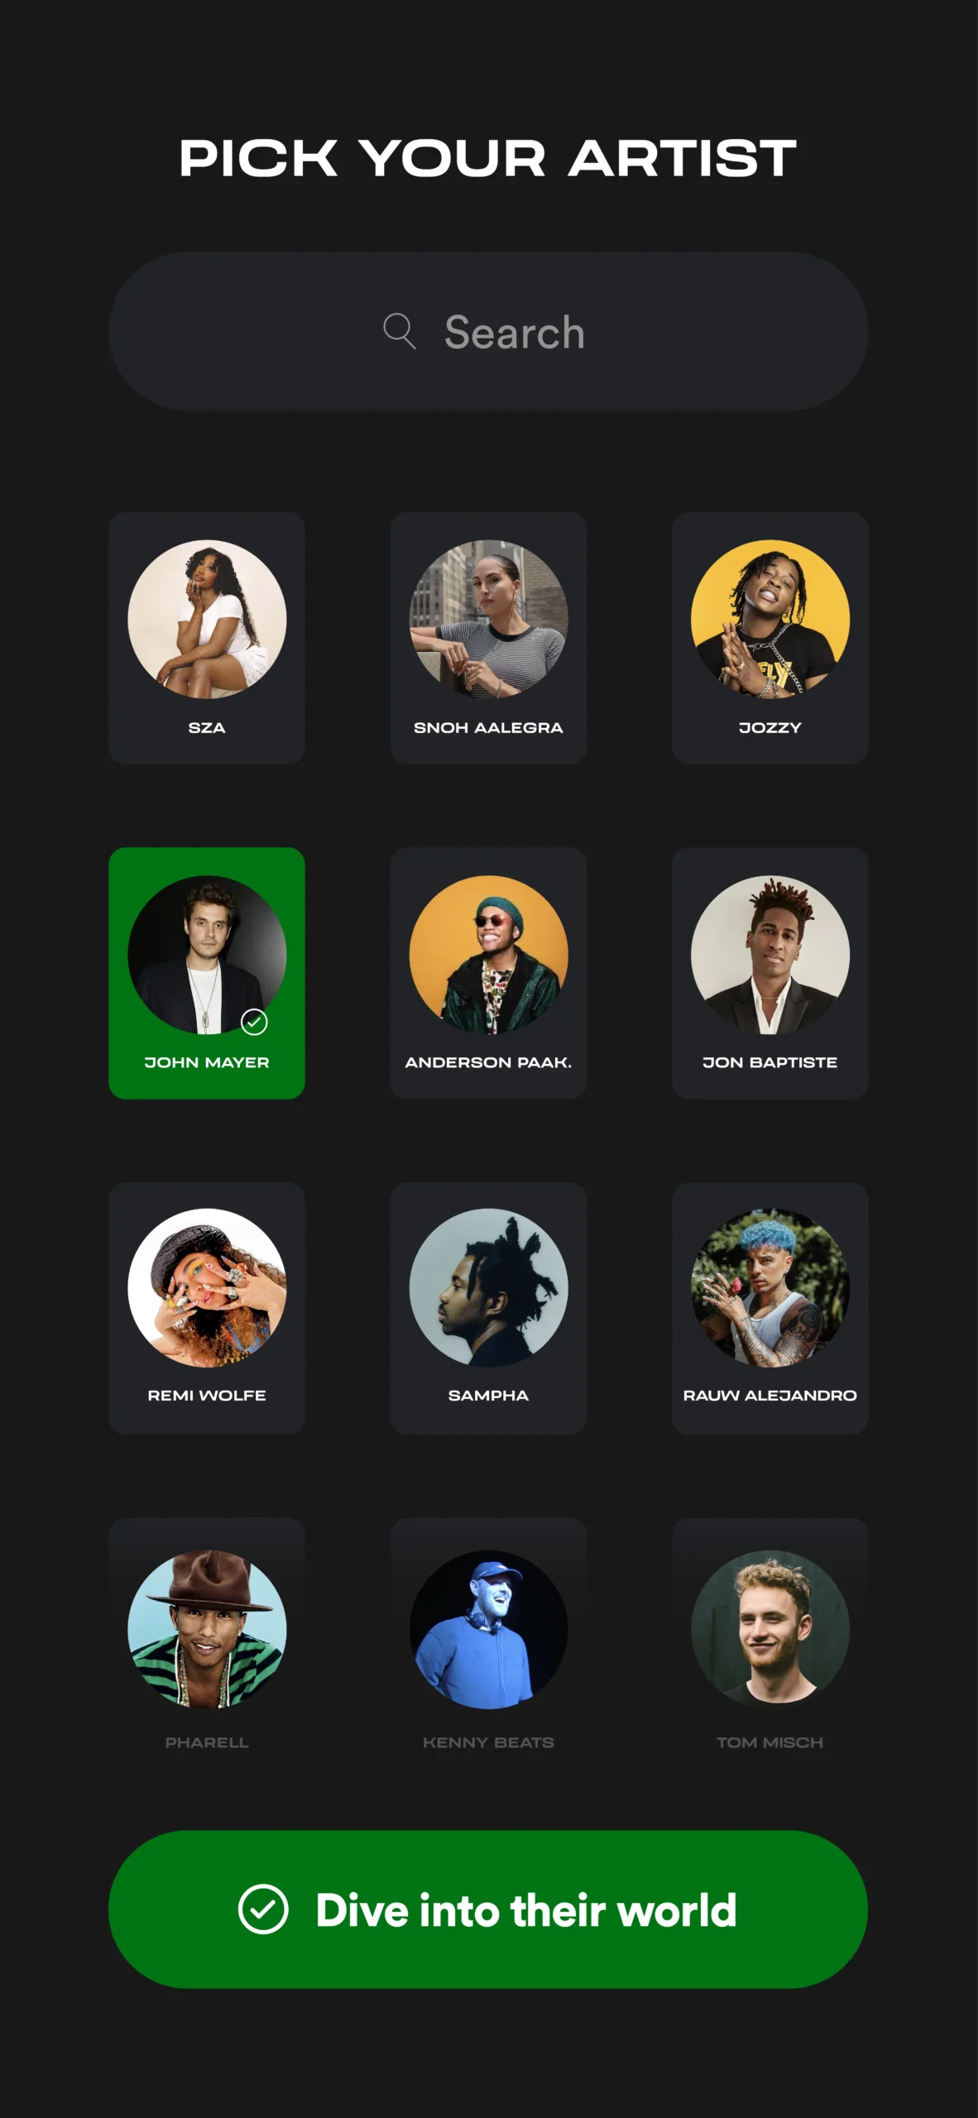Select Sampha's profile image

488,1288
